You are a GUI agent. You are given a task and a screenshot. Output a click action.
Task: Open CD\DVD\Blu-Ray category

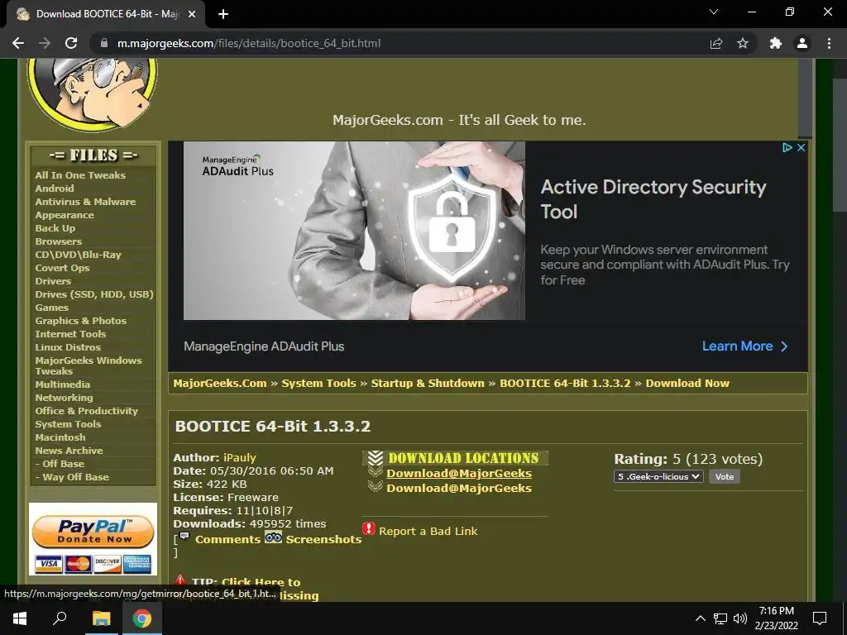pos(79,255)
